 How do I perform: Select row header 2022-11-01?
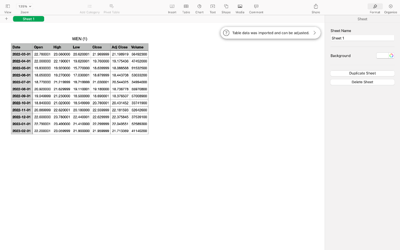pyautogui.click(x=22, y=110)
